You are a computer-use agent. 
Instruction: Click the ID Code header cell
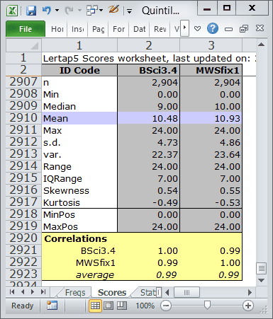79,70
